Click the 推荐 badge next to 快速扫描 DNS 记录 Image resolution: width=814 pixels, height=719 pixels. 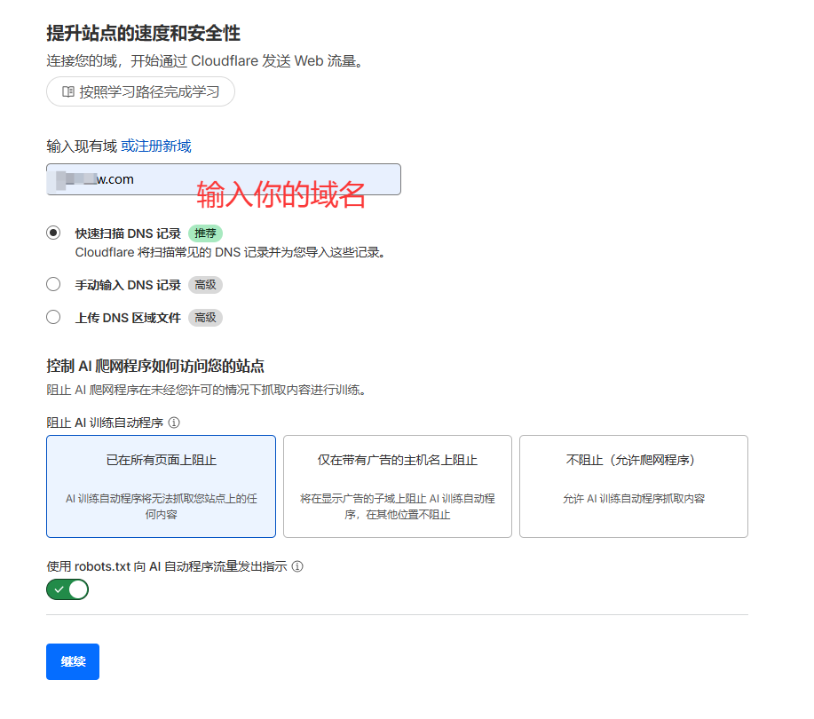205,233
